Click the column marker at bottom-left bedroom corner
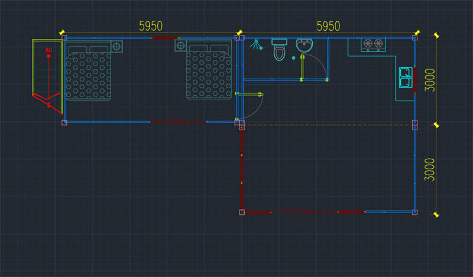This screenshot has height=277, width=473. 64,123
